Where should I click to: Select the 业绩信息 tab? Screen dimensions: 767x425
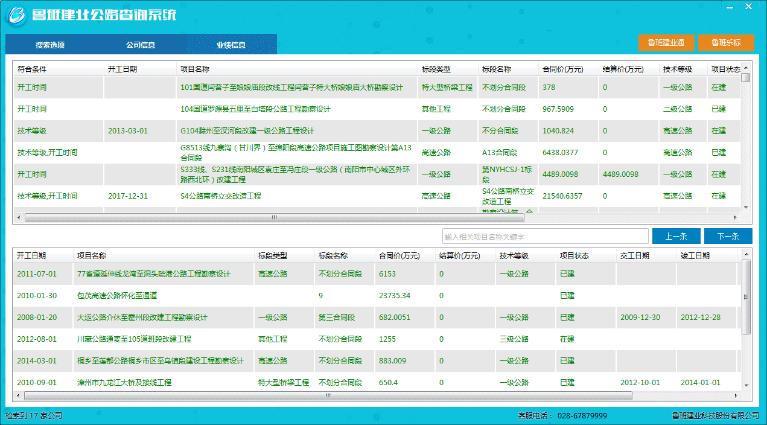(231, 45)
